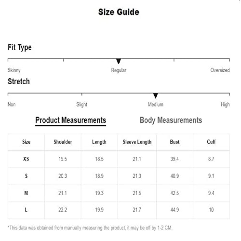Click the Slight label on Stretch scale

82,105
